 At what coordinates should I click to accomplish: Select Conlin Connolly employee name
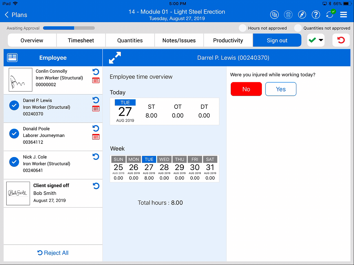point(52,71)
